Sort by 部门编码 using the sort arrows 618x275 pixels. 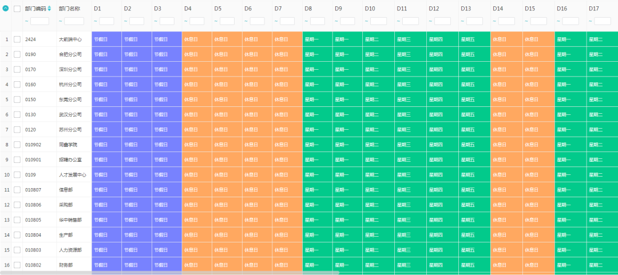tap(49, 9)
